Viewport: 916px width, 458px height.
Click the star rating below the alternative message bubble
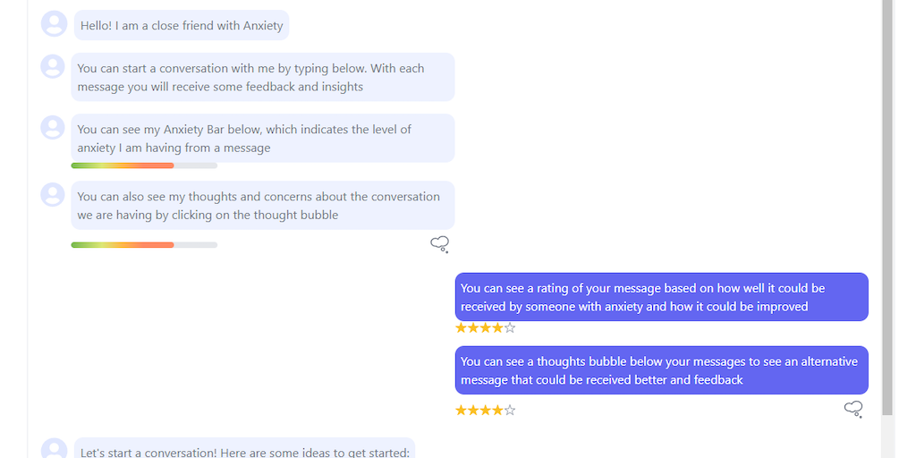tap(486, 411)
